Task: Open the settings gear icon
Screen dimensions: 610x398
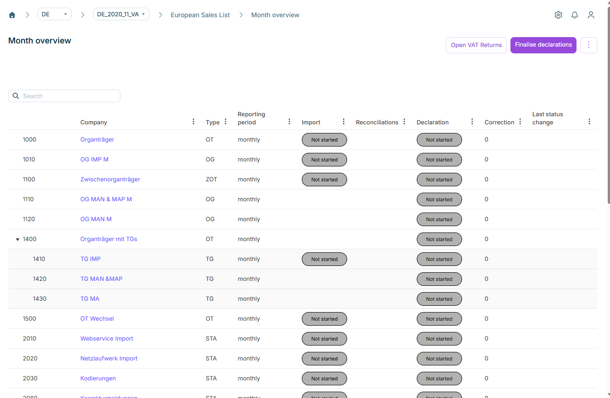Action: [558, 15]
